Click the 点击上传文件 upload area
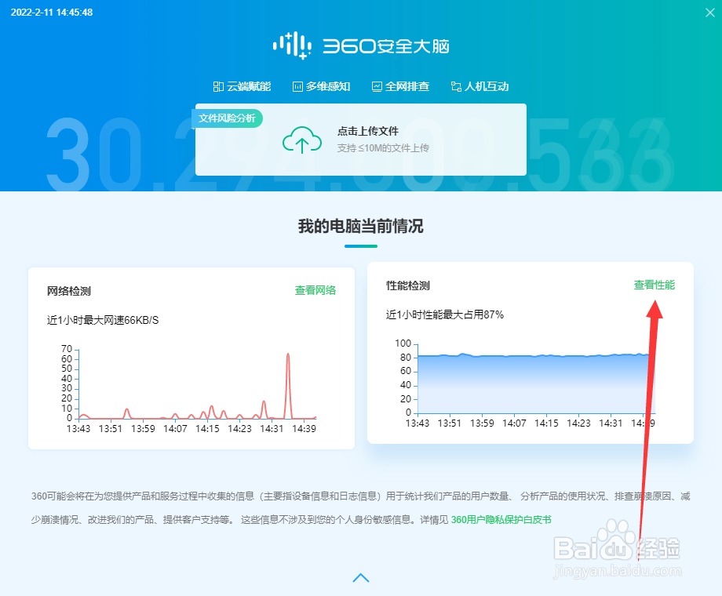Screen dimensions: 722x596 click(x=368, y=132)
